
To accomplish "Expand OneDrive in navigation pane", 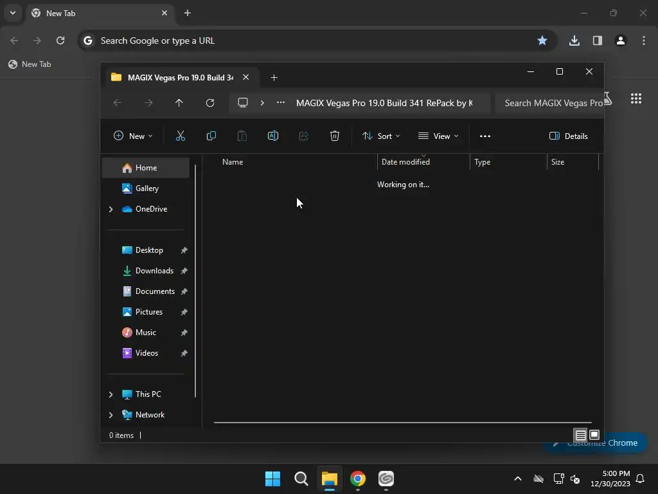I will click(x=111, y=209).
